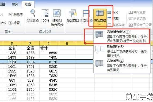The image size is (153, 102).
Task: Click column F cell 1069
Action: (x=30, y=85)
